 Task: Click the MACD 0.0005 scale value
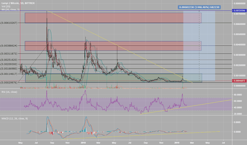point(237,122)
